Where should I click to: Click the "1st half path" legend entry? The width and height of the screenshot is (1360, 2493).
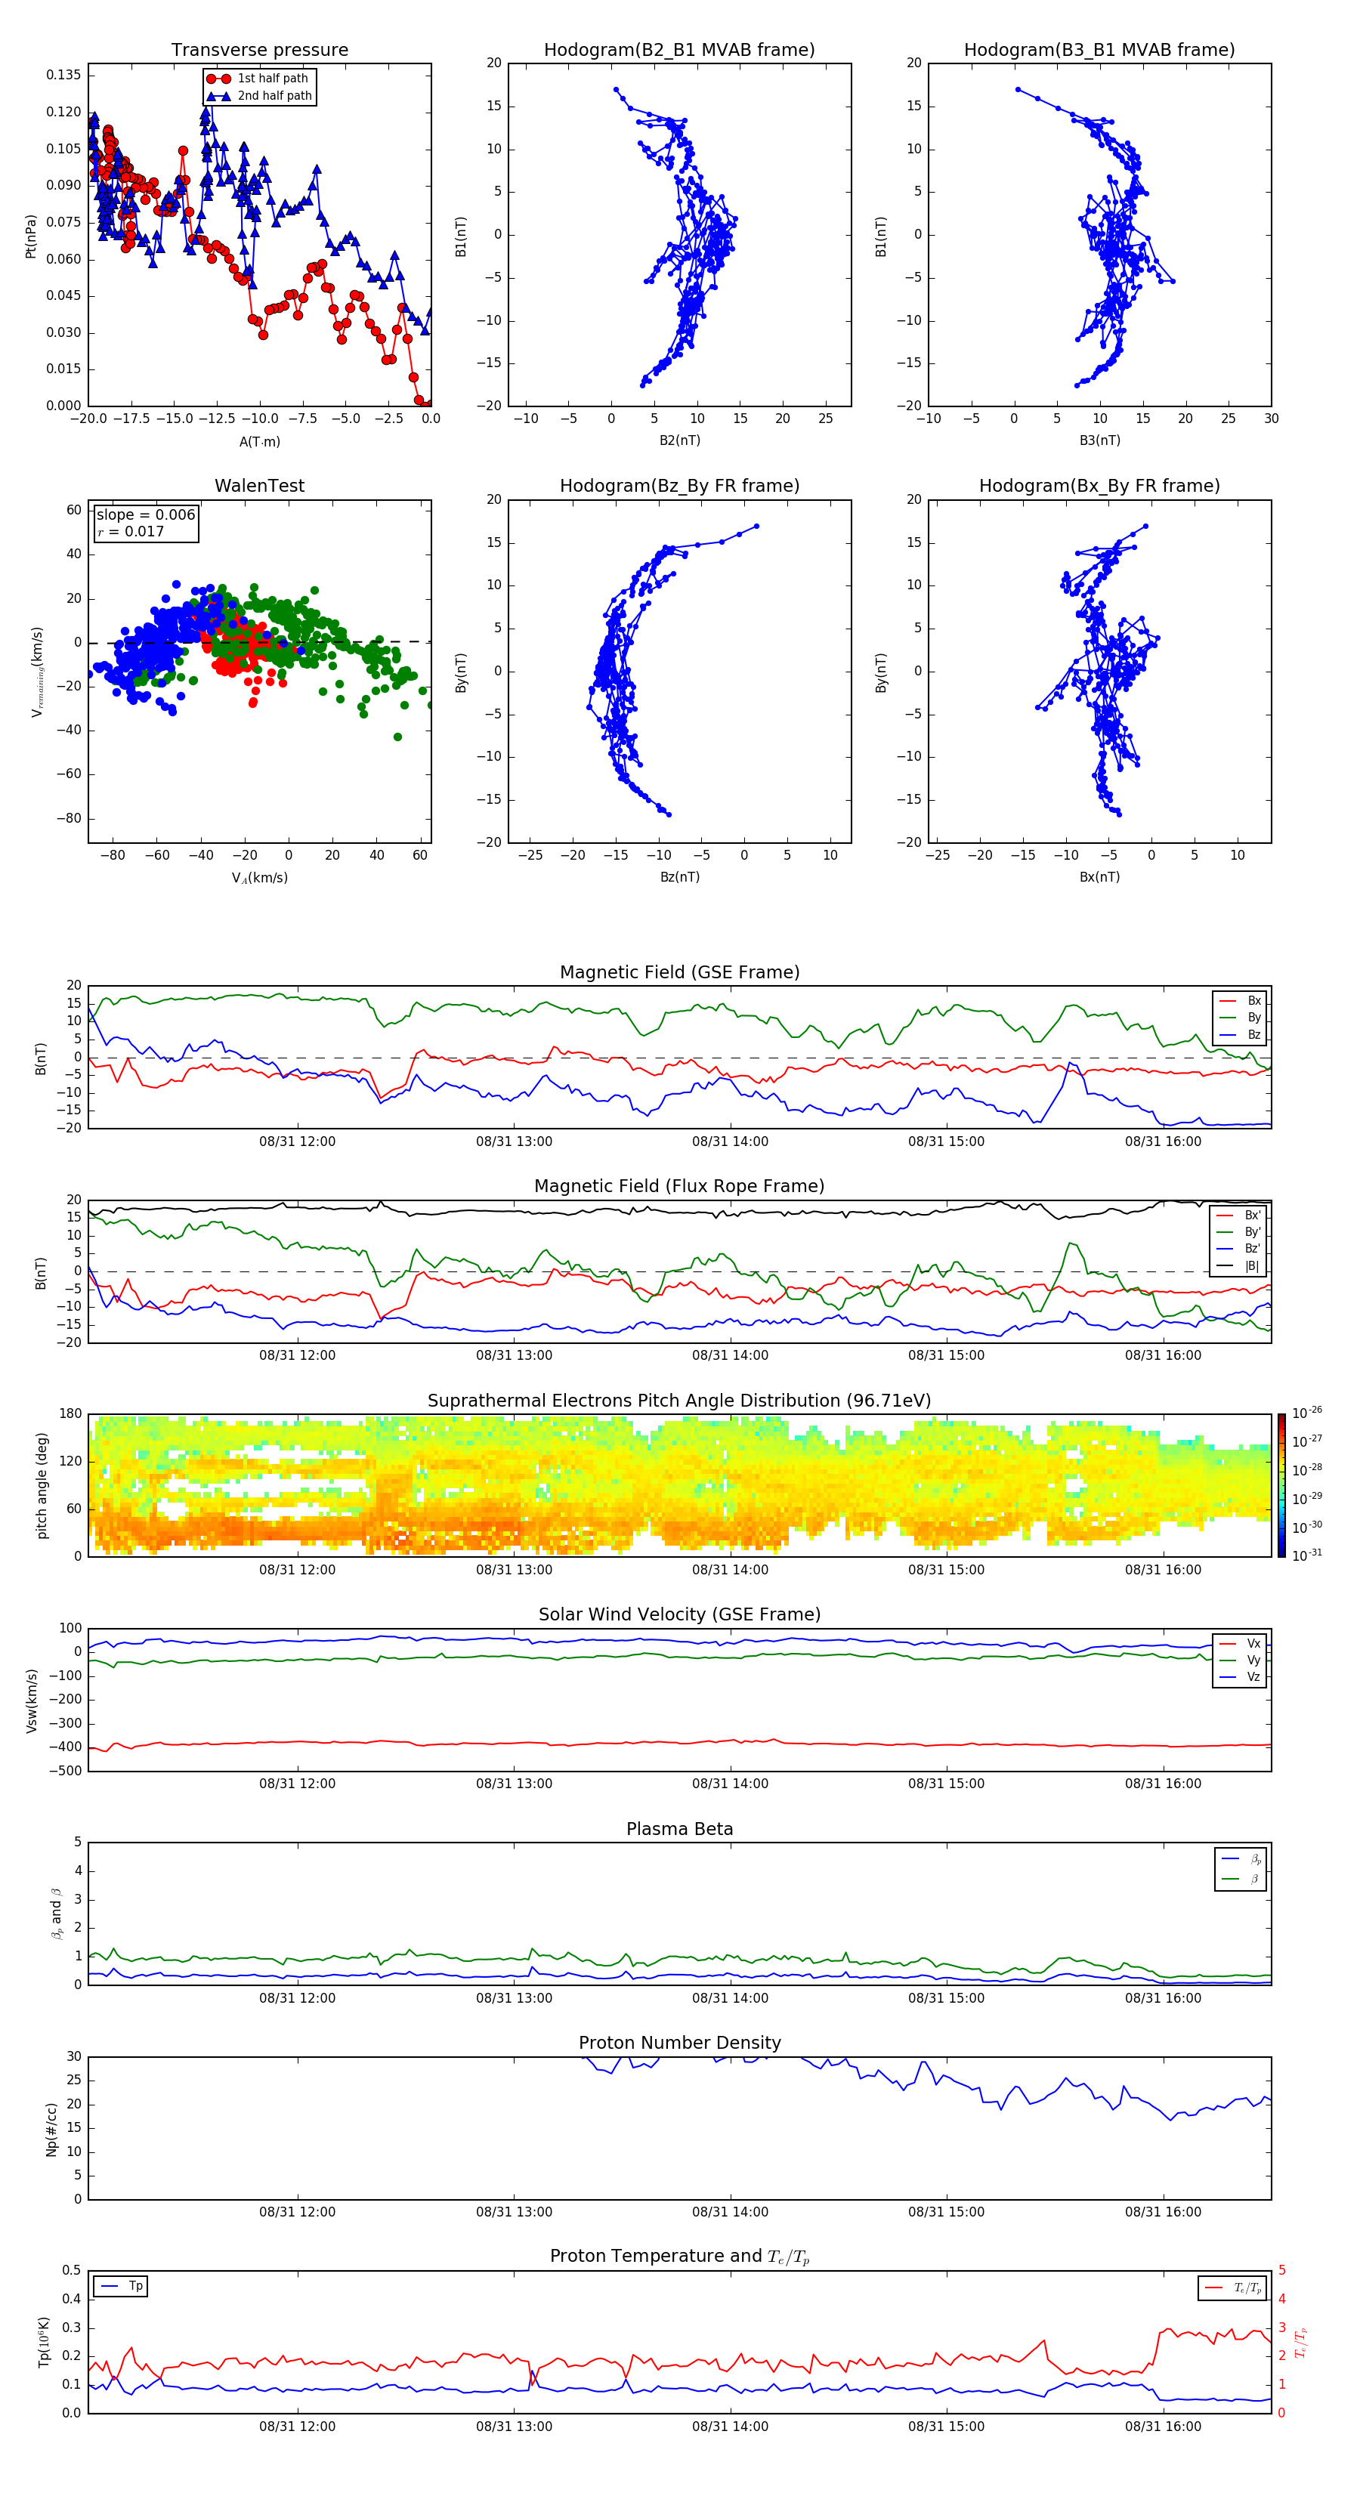[x=259, y=79]
